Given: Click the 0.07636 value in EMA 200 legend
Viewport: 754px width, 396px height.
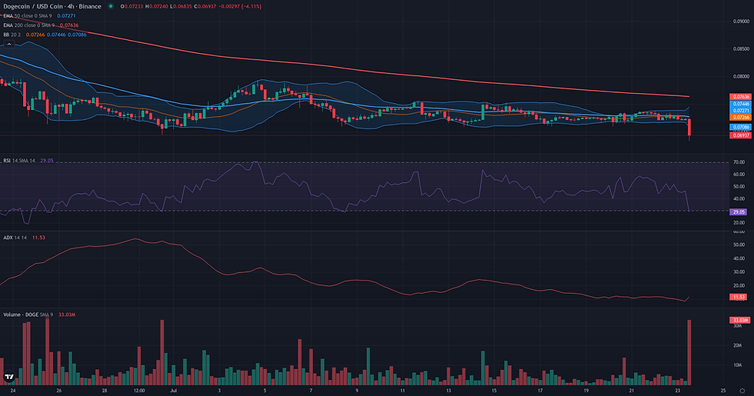Looking at the screenshot, I should (x=69, y=25).
